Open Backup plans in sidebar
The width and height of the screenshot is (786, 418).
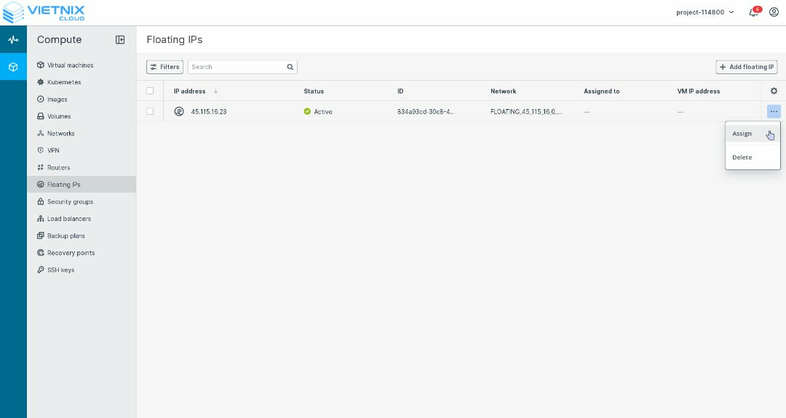coord(60,236)
